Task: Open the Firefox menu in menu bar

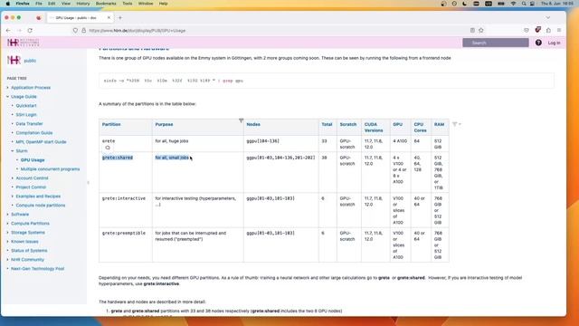Action: pos(23,4)
